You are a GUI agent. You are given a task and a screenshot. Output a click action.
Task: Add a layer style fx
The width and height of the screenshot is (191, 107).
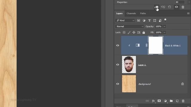[x=153, y=101]
